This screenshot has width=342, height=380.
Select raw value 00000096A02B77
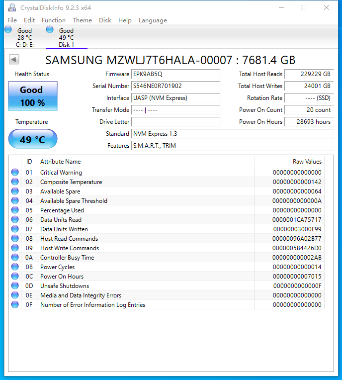pyautogui.click(x=297, y=238)
